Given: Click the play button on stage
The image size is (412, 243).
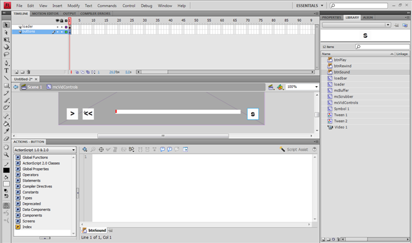Looking at the screenshot, I should tap(72, 114).
